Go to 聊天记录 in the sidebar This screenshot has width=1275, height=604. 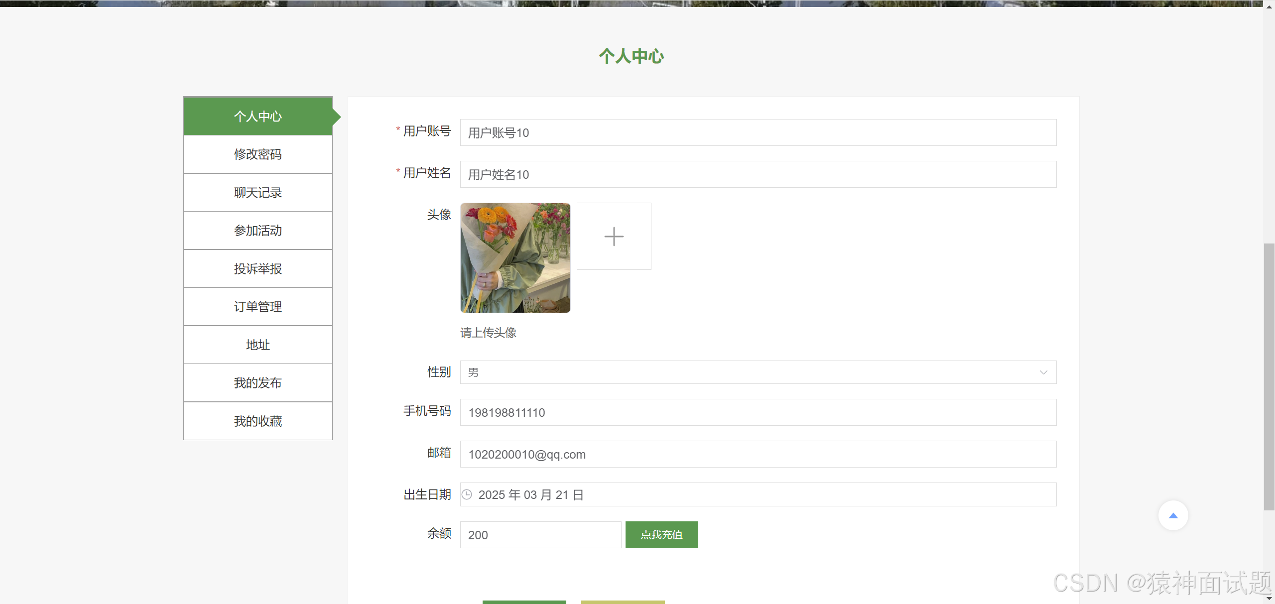click(257, 193)
